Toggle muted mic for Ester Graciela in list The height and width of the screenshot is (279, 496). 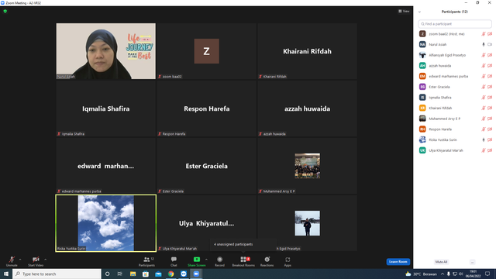pyautogui.click(x=484, y=87)
